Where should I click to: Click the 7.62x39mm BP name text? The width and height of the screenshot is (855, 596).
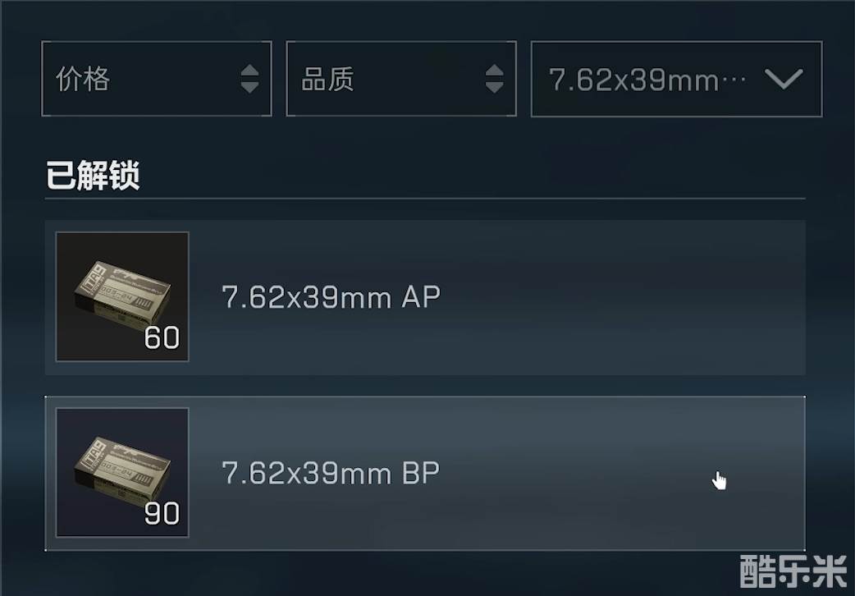coord(331,473)
